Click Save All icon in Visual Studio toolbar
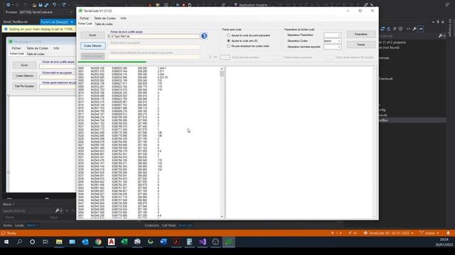Viewport: 455px width, 255px height. 46,5
